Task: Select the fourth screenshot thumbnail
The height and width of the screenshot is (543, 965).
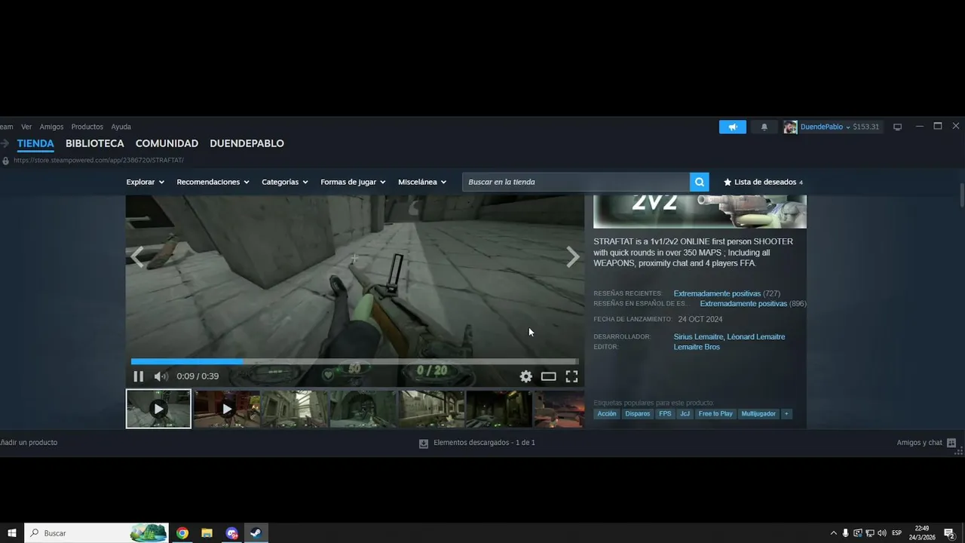Action: tap(363, 409)
